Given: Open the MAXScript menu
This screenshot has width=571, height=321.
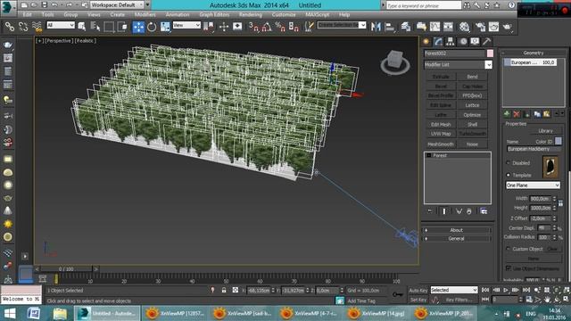Looking at the screenshot, I should pyautogui.click(x=318, y=14).
